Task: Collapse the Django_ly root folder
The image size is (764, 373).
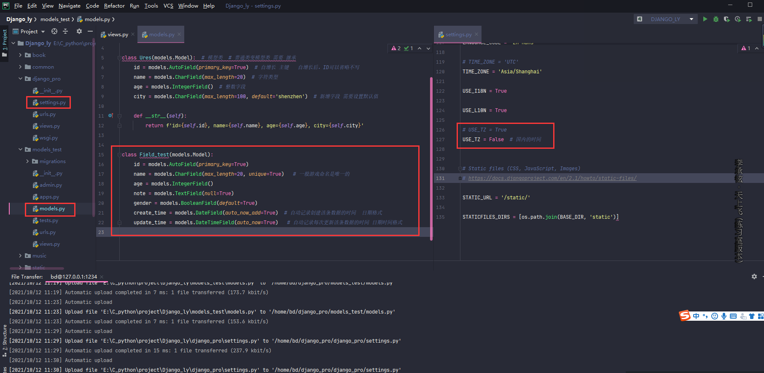Action: coord(13,43)
